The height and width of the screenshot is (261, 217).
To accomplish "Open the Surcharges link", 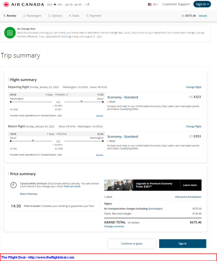I will (155, 209).
